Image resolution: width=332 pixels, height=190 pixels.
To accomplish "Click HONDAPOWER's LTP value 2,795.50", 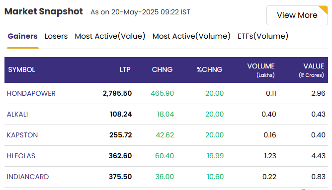I will click(117, 93).
